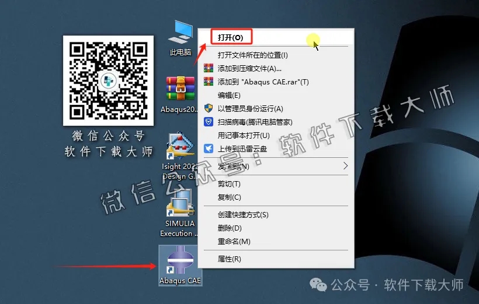
Task: Choose 添加到压缩文件(A)... menu entry
Action: (276, 69)
